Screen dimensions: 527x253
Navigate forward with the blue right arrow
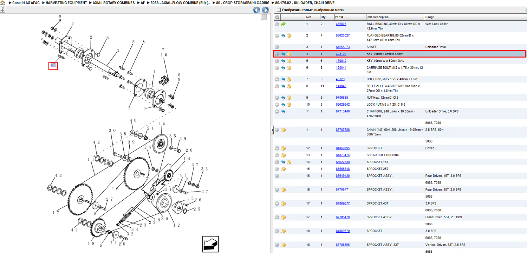pyautogui.click(x=265, y=10)
